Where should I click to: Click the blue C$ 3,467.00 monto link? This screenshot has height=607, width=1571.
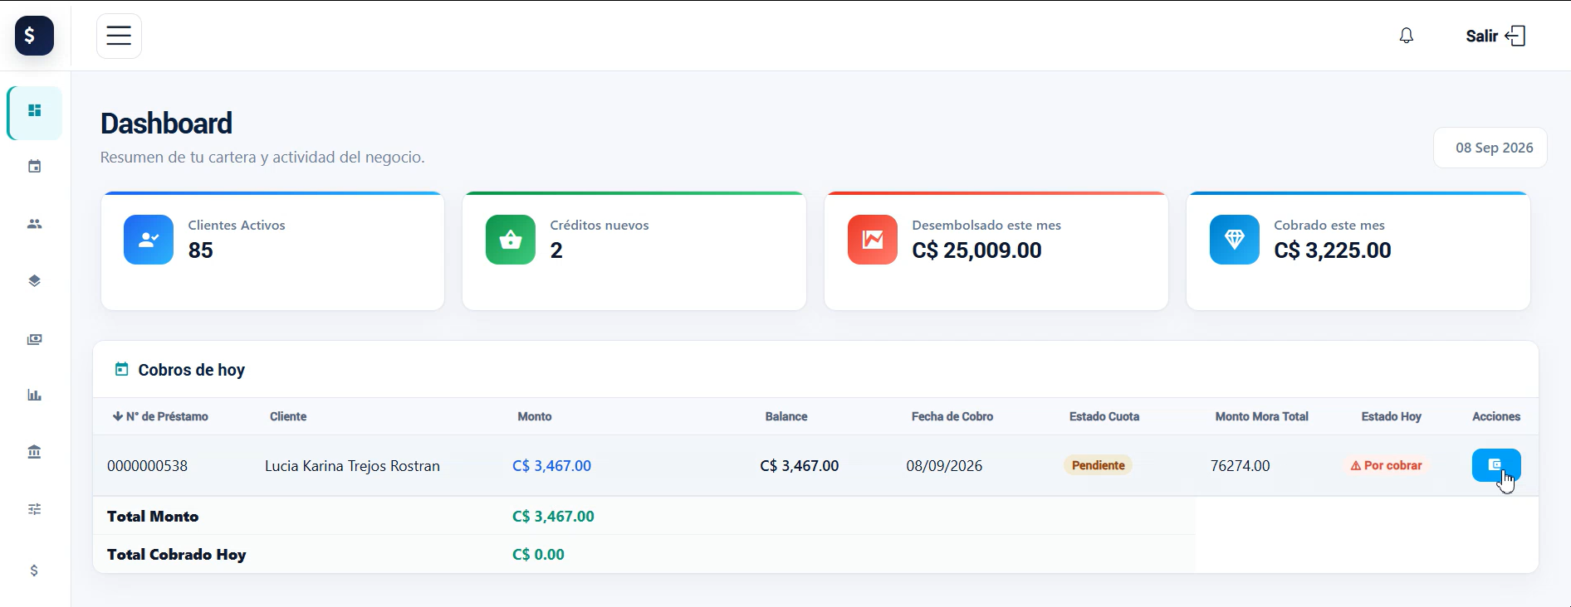(551, 466)
